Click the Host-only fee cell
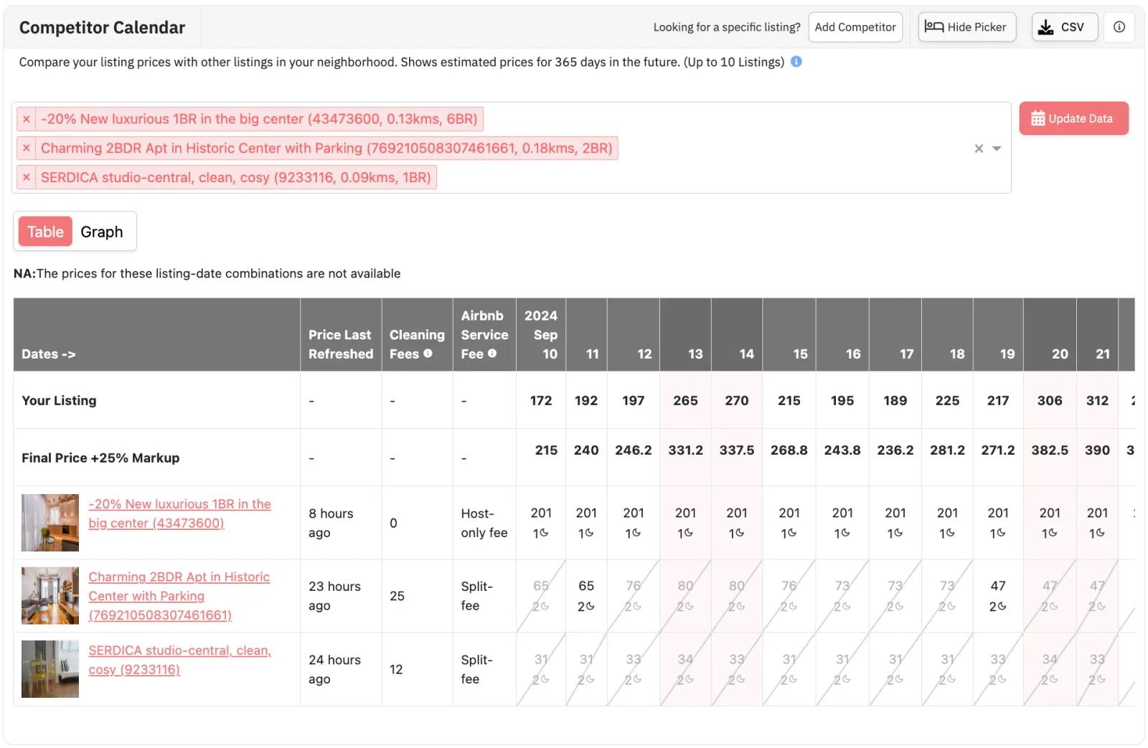 484,523
